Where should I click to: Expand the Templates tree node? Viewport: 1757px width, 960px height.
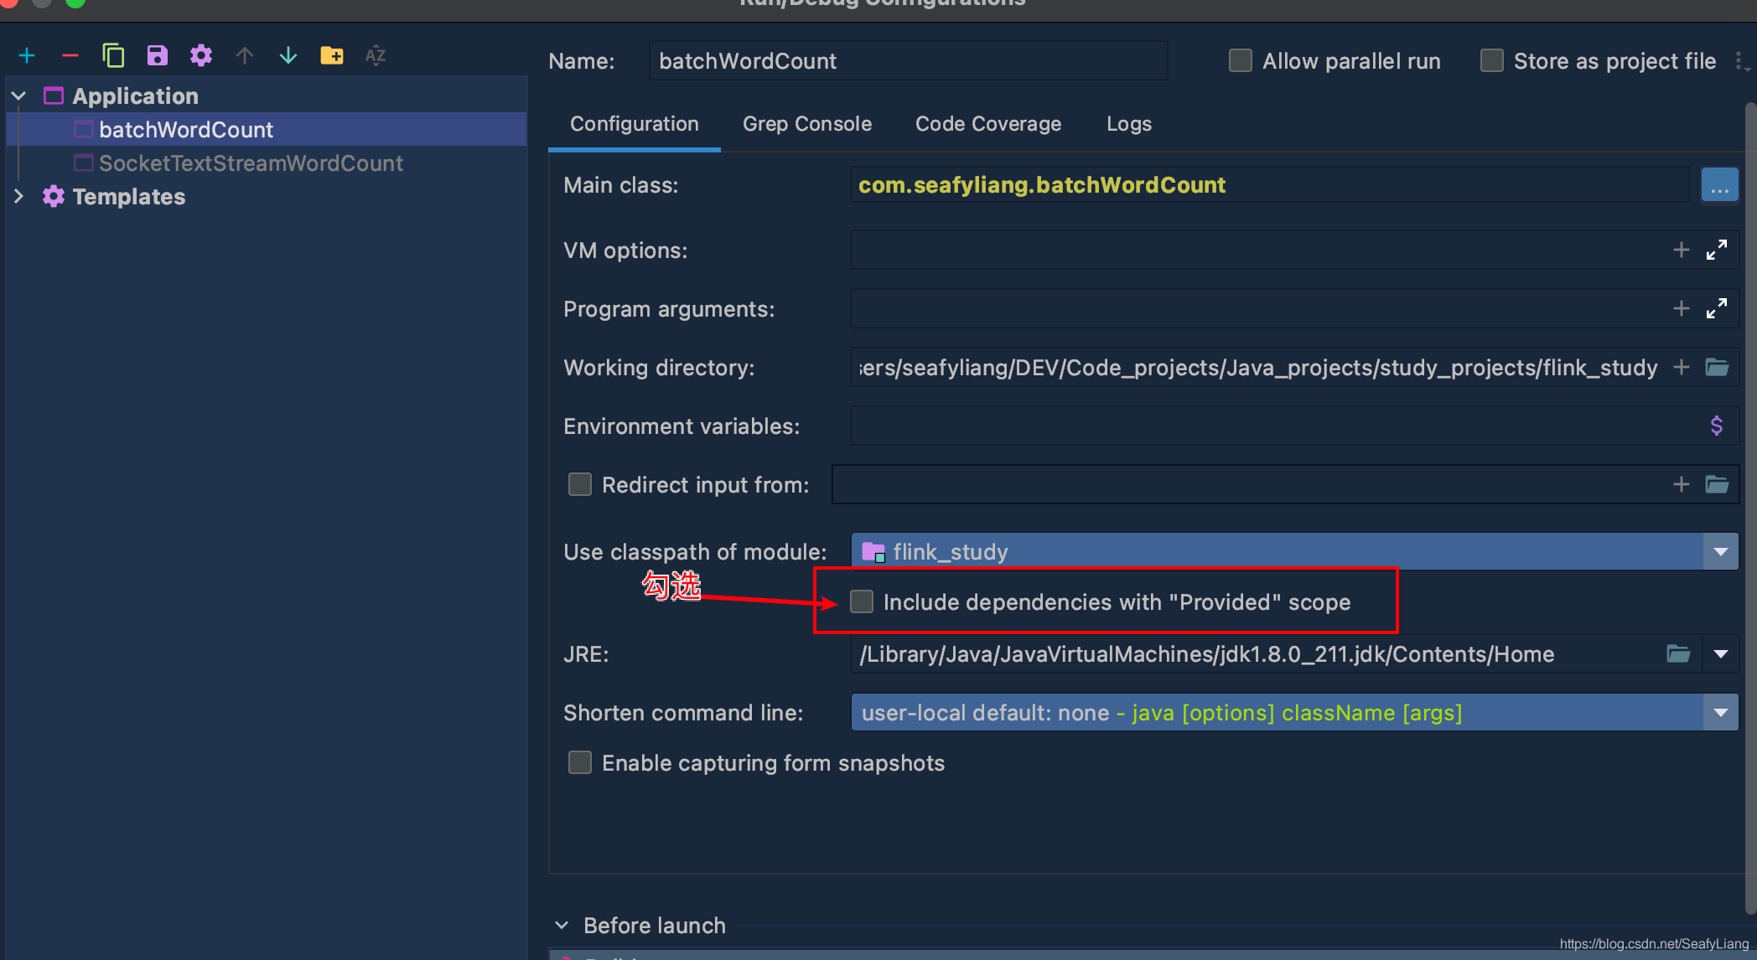point(19,196)
